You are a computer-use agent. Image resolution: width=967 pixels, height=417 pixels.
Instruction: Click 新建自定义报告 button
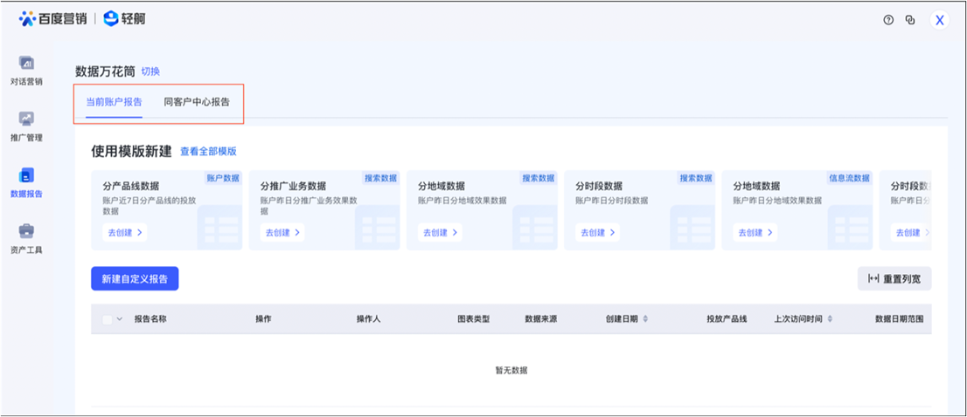(135, 278)
